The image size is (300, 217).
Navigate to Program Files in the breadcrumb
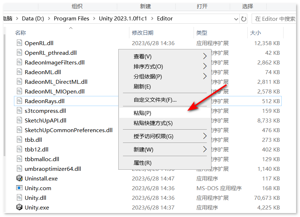click(x=71, y=19)
